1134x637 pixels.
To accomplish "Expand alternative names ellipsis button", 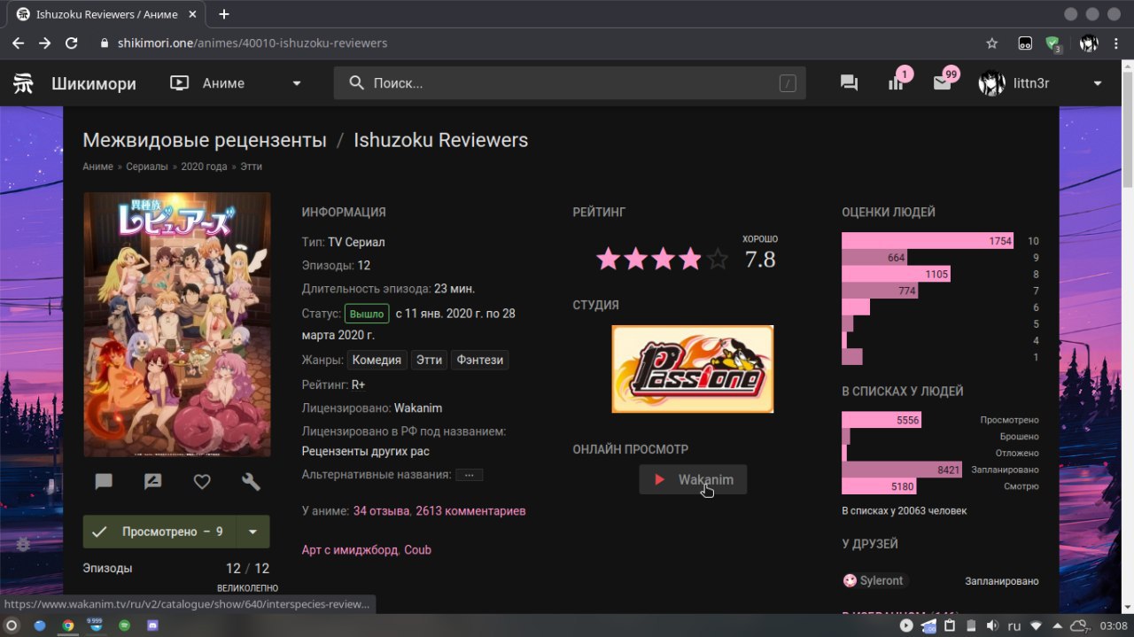I will pyautogui.click(x=469, y=475).
